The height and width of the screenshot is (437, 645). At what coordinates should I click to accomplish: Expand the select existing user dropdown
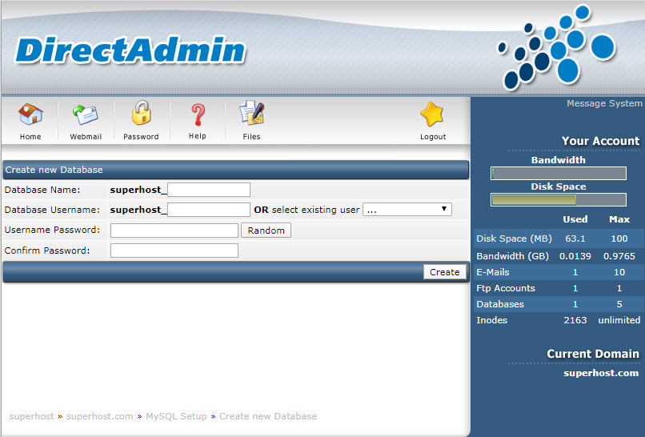point(407,210)
